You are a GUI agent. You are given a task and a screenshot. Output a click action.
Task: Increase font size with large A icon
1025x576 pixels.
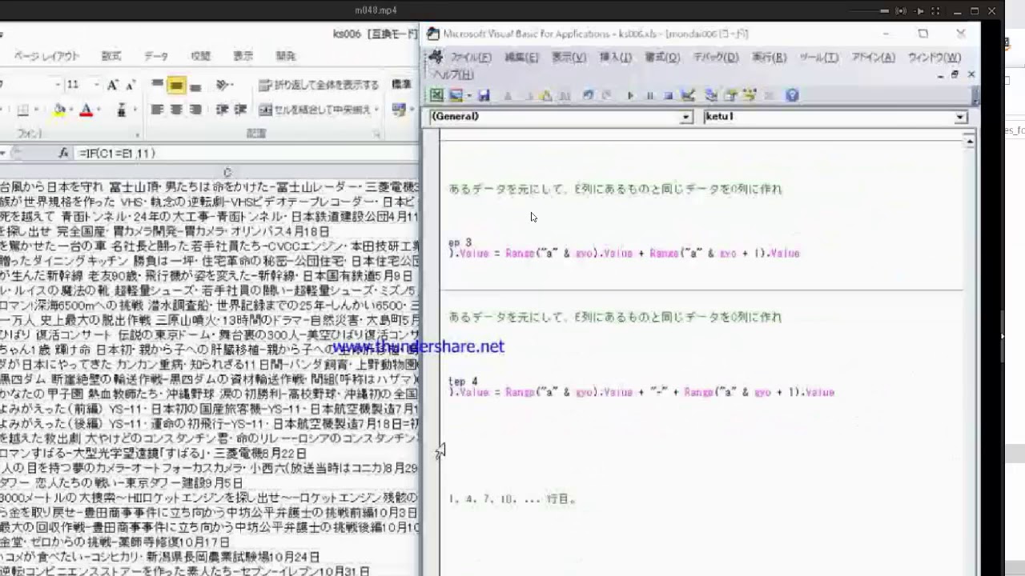[113, 85]
